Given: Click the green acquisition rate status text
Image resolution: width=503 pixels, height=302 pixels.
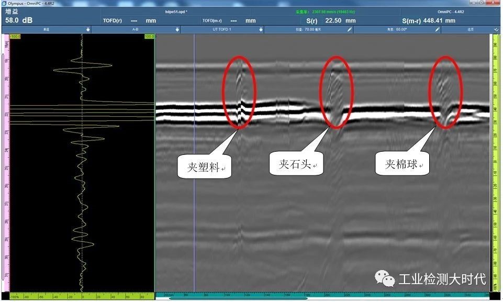Looking at the screenshot, I should pos(325,12).
